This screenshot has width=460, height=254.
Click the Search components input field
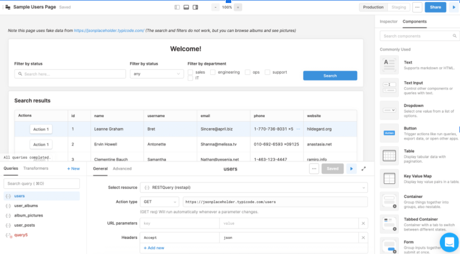pyautogui.click(x=419, y=36)
